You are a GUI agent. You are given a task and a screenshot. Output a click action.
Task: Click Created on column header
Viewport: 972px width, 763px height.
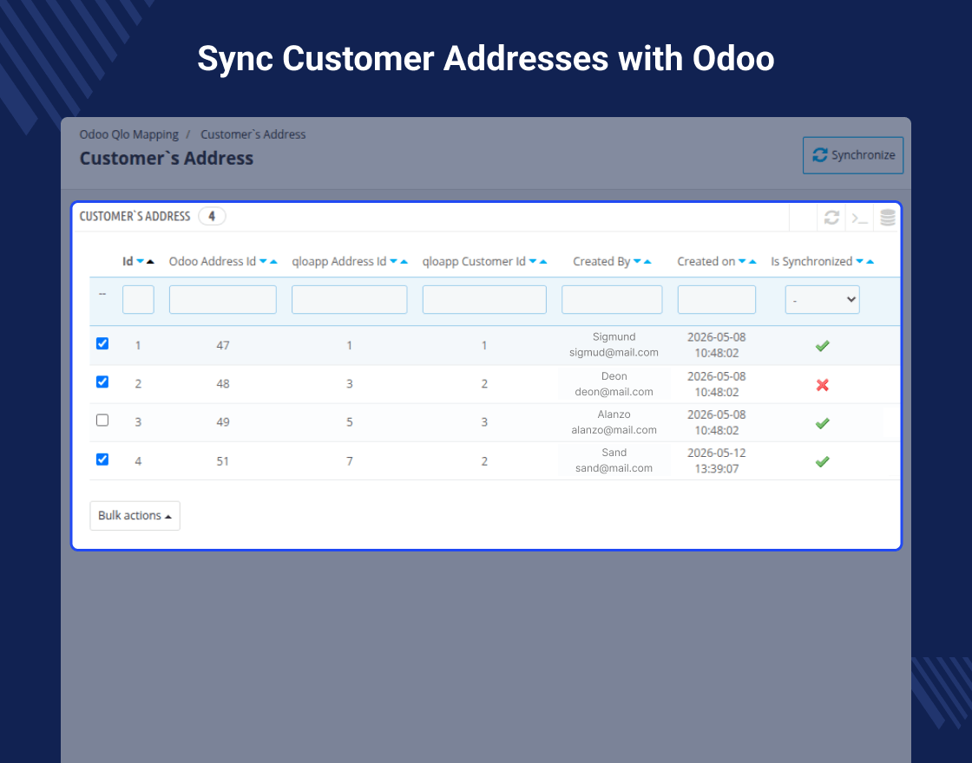(x=706, y=261)
